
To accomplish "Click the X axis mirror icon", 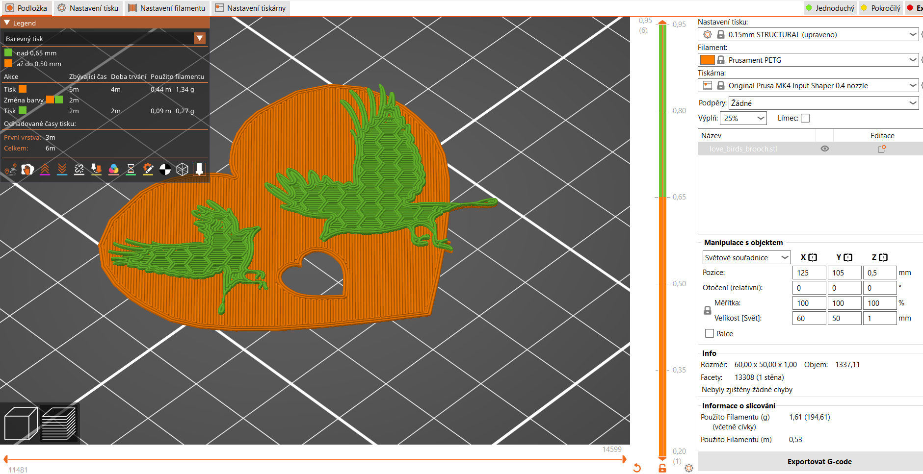I will tap(813, 257).
